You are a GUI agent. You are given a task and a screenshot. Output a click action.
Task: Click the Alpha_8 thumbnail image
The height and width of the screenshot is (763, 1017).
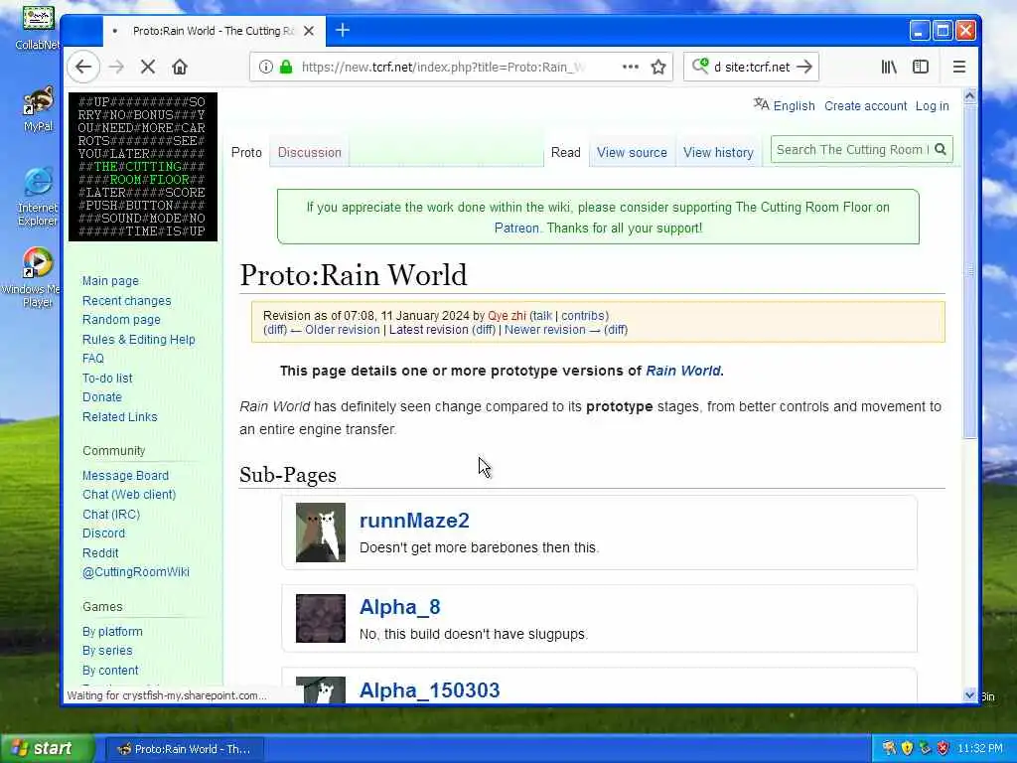[x=321, y=618]
